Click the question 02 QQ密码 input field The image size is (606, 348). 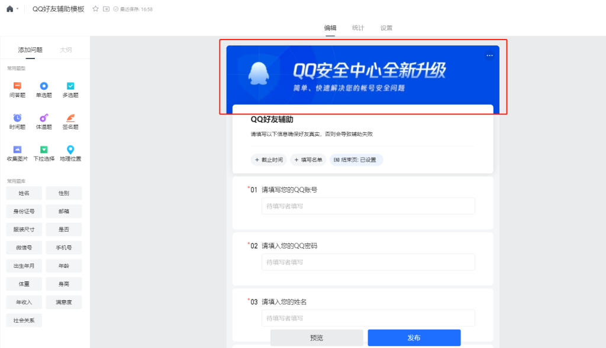368,262
